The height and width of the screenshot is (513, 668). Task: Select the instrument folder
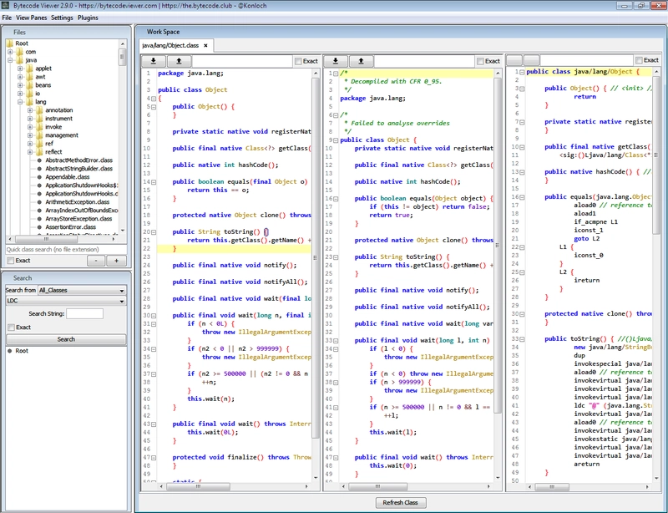tap(54, 119)
